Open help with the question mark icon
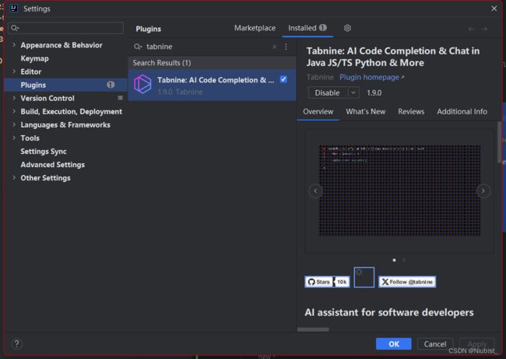The width and height of the screenshot is (506, 359). pyautogui.click(x=17, y=343)
